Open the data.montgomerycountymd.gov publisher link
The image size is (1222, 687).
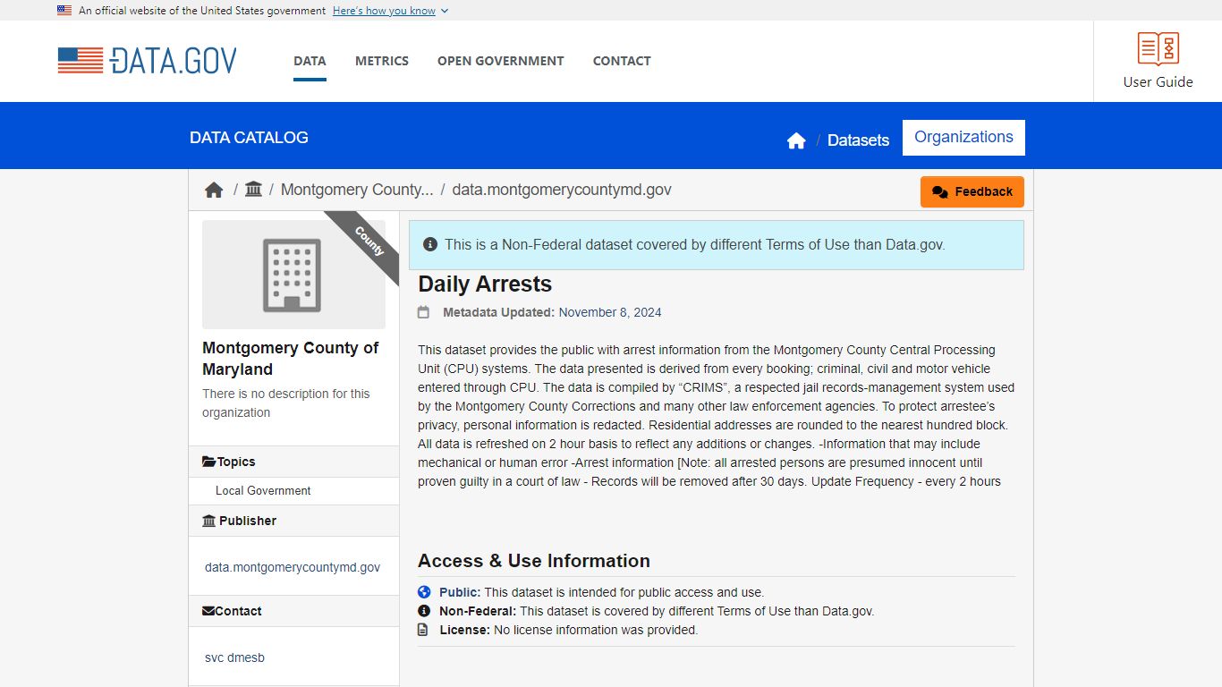tap(293, 567)
